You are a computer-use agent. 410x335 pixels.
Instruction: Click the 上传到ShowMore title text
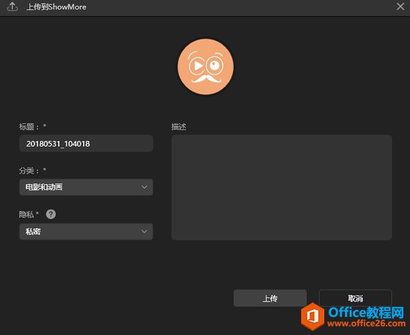[56, 7]
